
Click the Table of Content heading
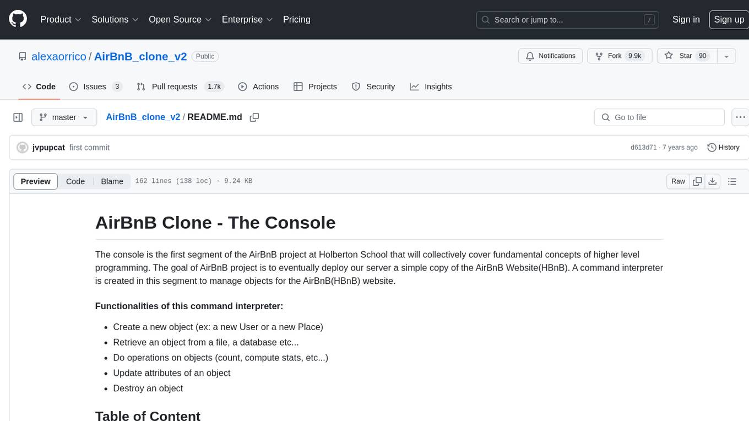click(x=148, y=416)
